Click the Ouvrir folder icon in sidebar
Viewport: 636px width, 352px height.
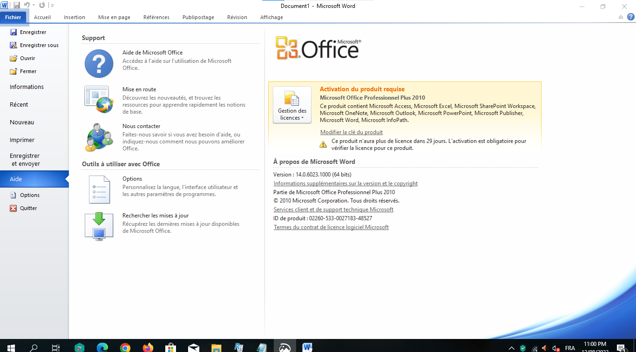point(14,58)
